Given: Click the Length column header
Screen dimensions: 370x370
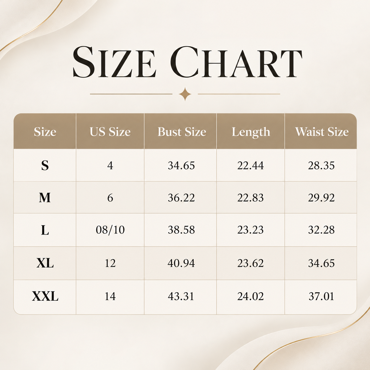Looking at the screenshot, I should click(251, 132).
